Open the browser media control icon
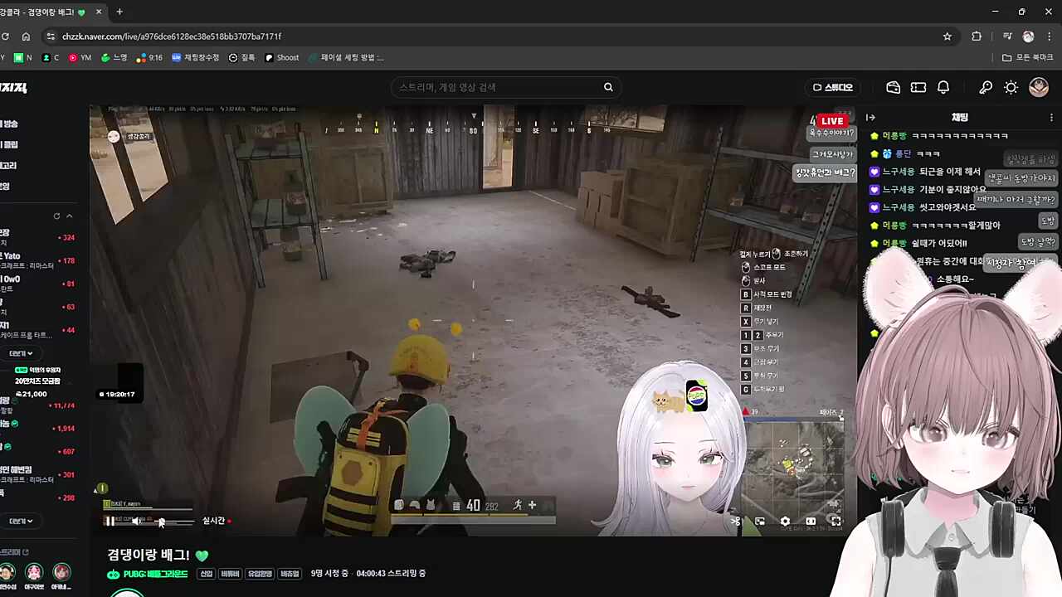 point(1007,36)
